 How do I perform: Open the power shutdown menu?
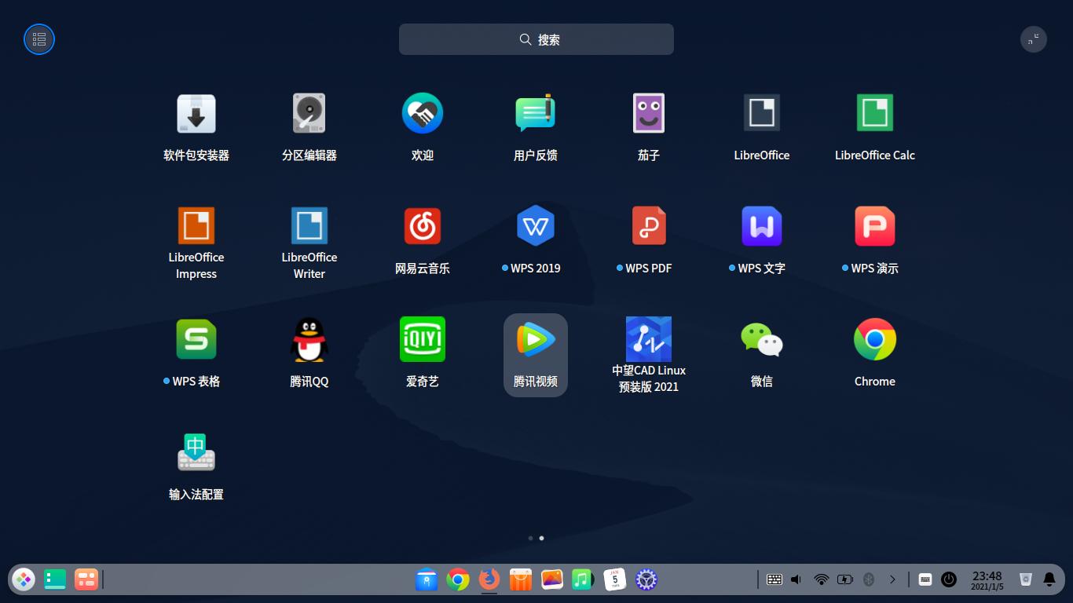pos(949,579)
